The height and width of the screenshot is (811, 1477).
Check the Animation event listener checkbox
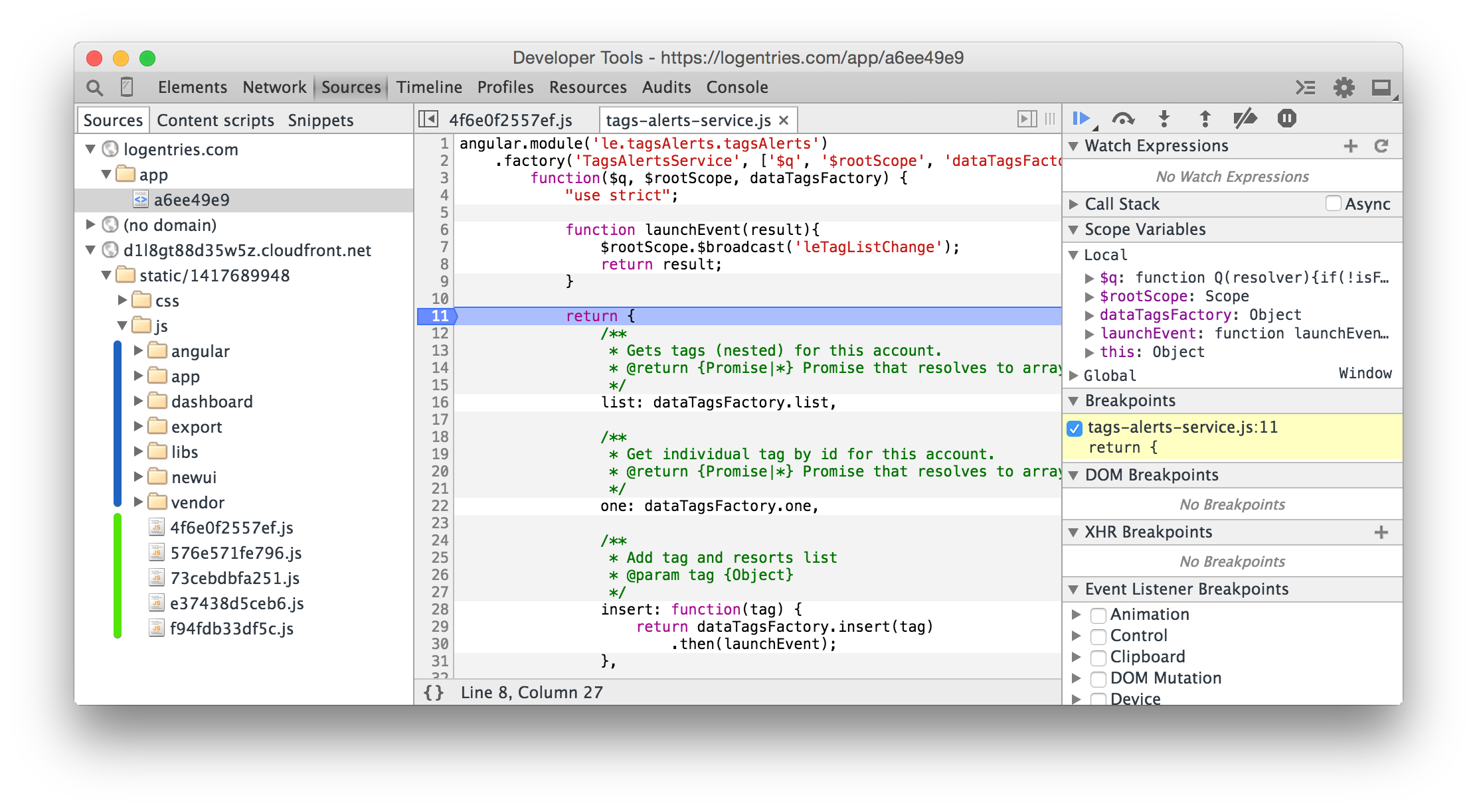pyautogui.click(x=1098, y=615)
